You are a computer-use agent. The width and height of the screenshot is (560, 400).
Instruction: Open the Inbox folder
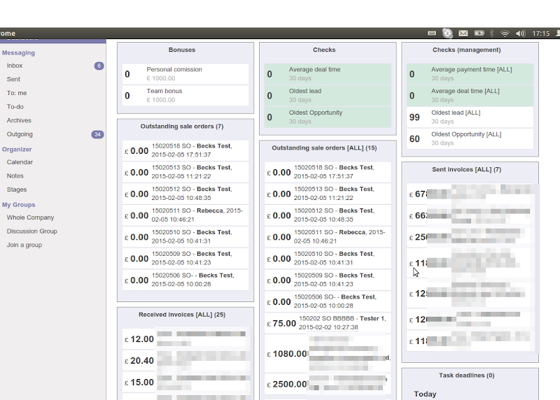click(15, 66)
